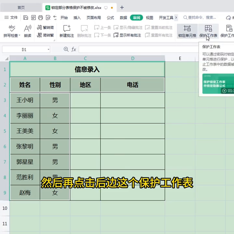Convert with 繁转简 button
Screen dimensions: 234x234
[x=45, y=27]
